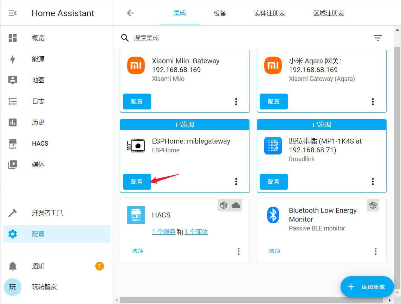Click the 概览 dashboard grid icon
401x304 pixels.
click(x=13, y=38)
